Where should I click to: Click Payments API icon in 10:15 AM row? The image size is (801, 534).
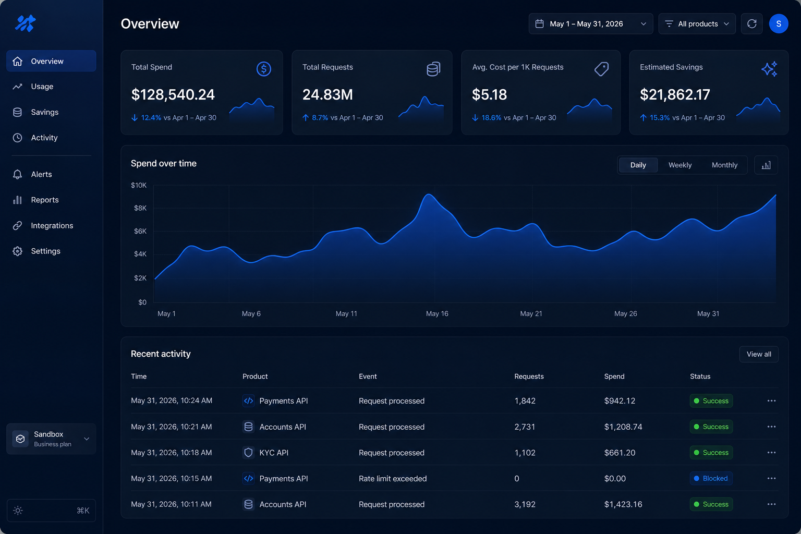click(x=249, y=478)
